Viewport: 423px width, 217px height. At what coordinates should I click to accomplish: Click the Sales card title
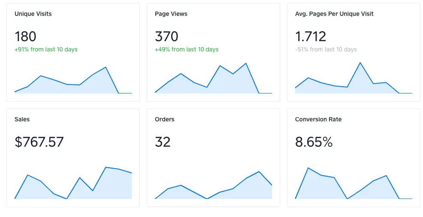[x=22, y=119]
